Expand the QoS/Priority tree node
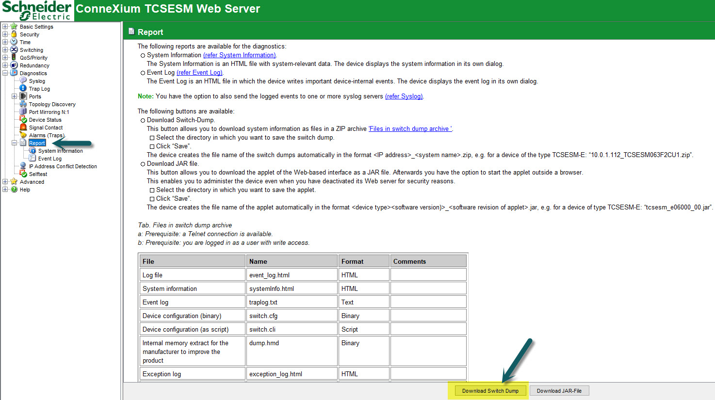715x400 pixels. pyautogui.click(x=5, y=58)
